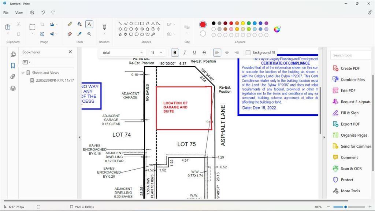Image resolution: width=375 pixels, height=211 pixels.
Task: Toggle Italic text formatting
Action: tap(185, 53)
